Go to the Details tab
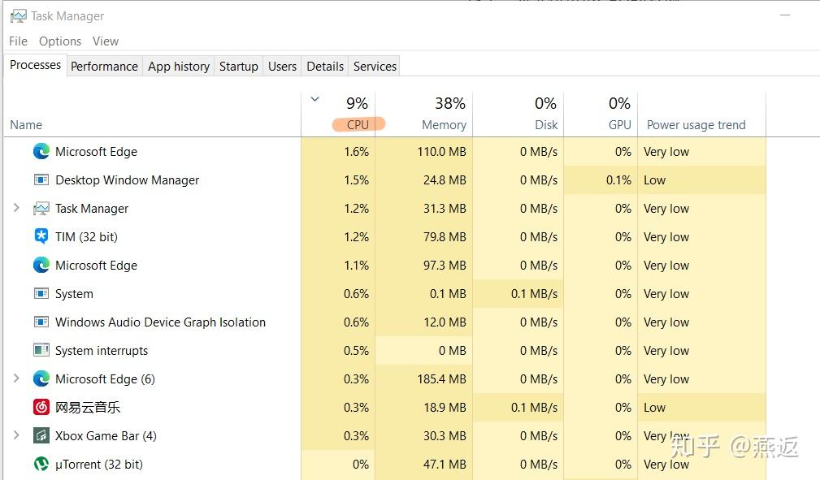The height and width of the screenshot is (480, 820). click(325, 67)
